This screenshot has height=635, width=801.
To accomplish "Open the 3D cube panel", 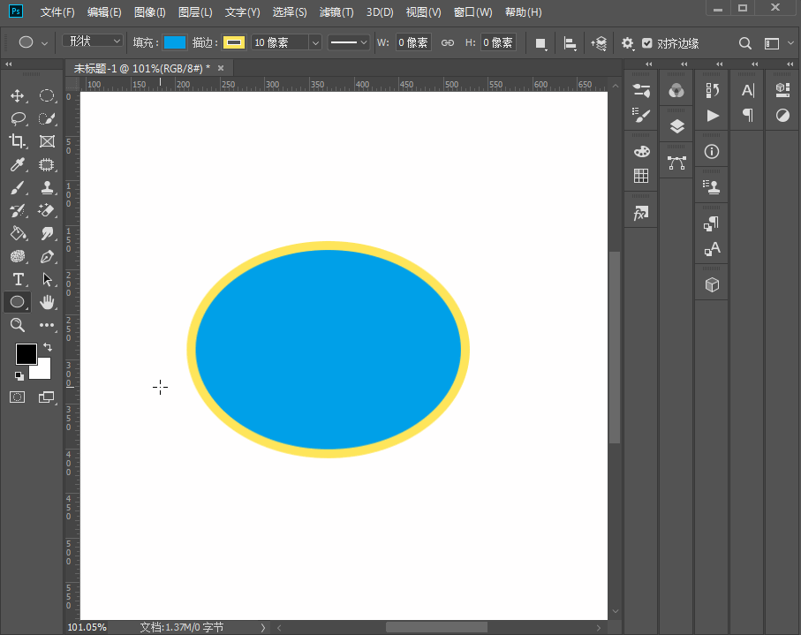I will click(712, 284).
